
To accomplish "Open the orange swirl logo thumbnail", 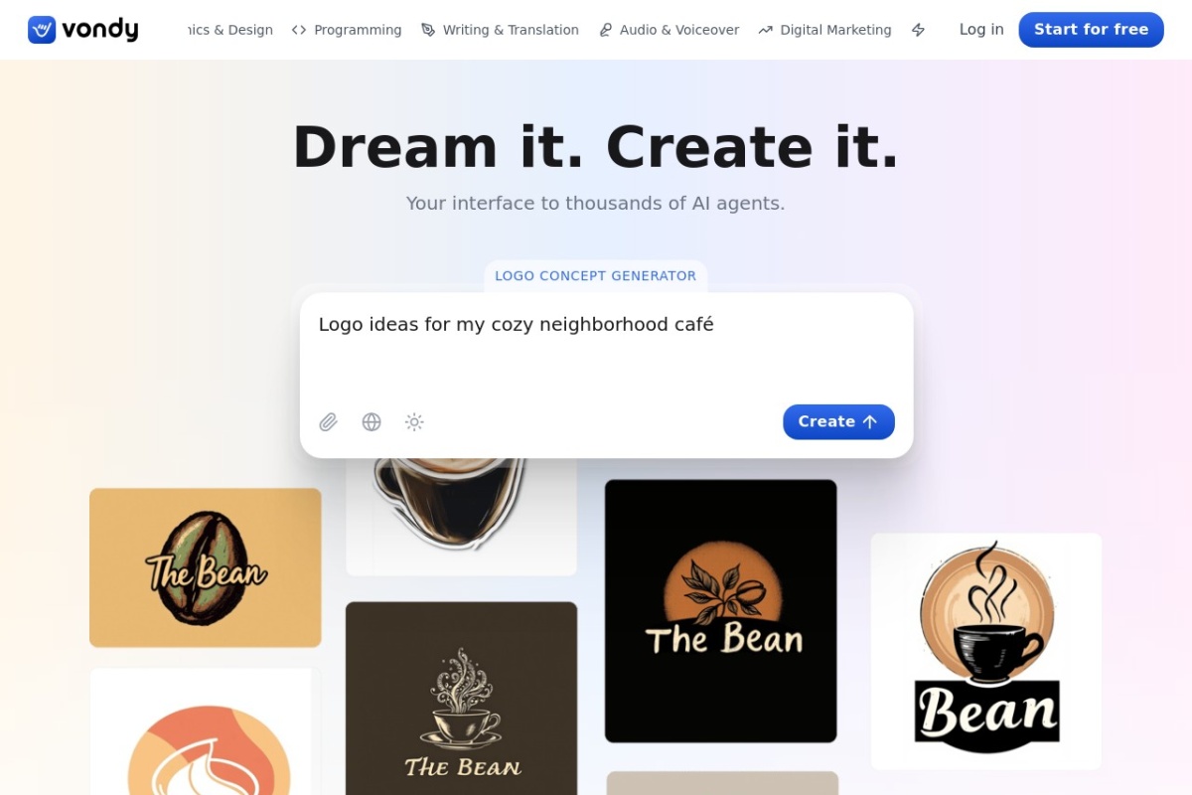I will (x=202, y=731).
